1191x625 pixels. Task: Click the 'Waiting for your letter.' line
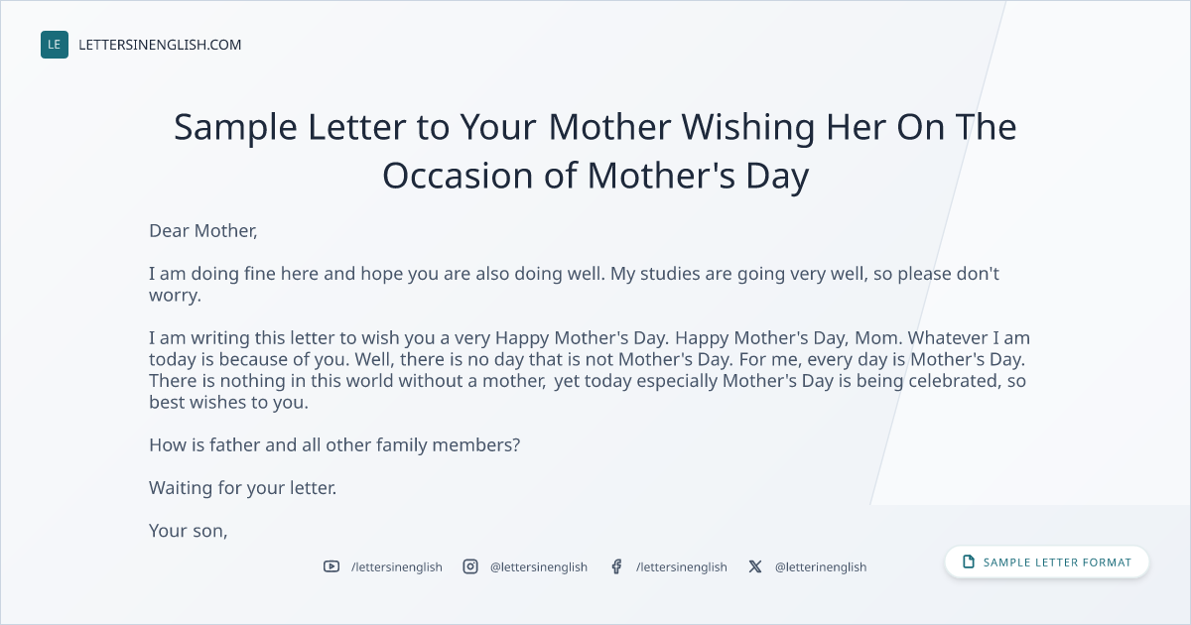pos(243,488)
